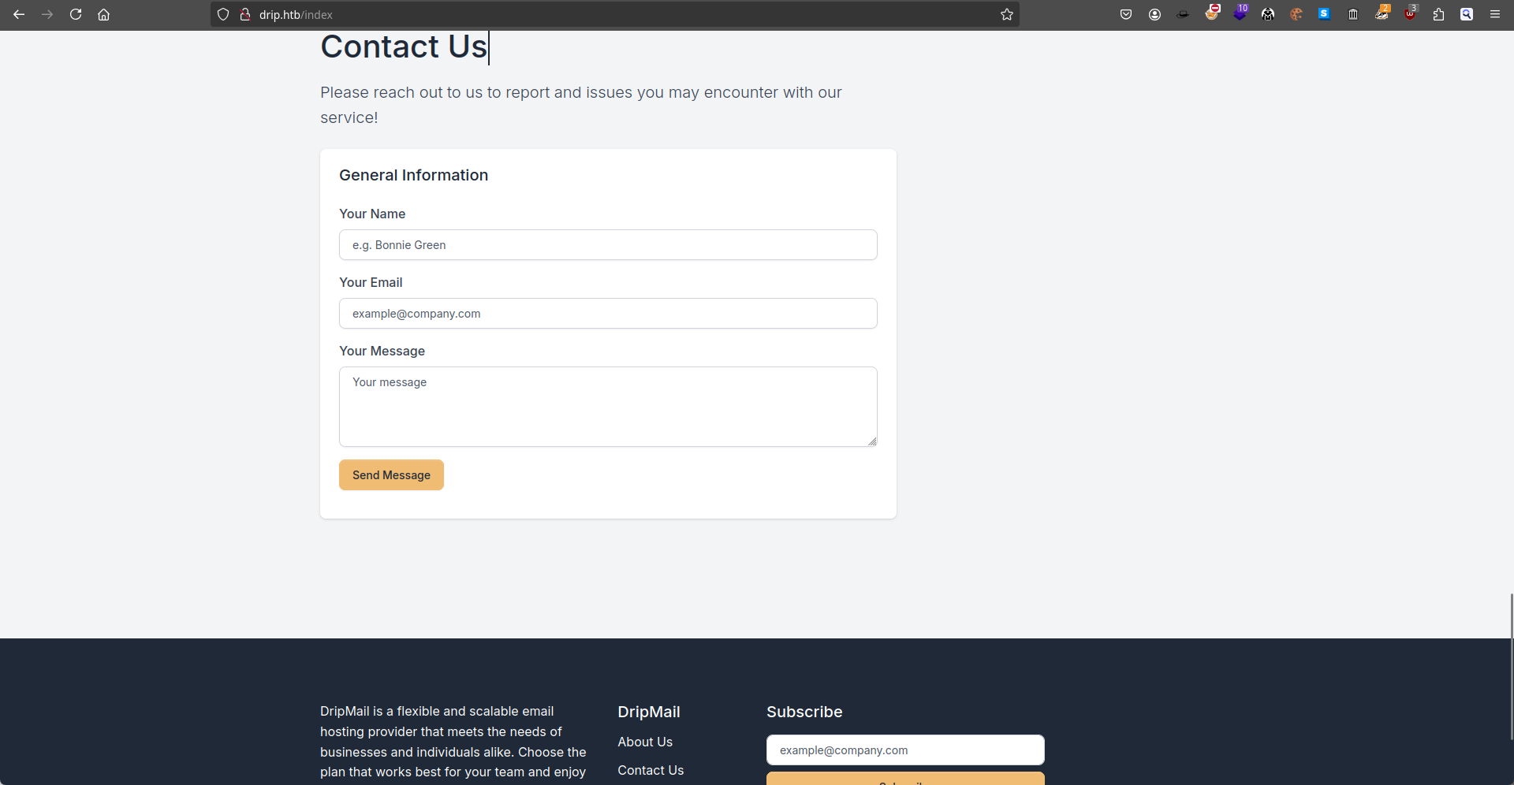Image resolution: width=1514 pixels, height=785 pixels.
Task: Click inside the Your Message textarea
Action: [x=608, y=407]
